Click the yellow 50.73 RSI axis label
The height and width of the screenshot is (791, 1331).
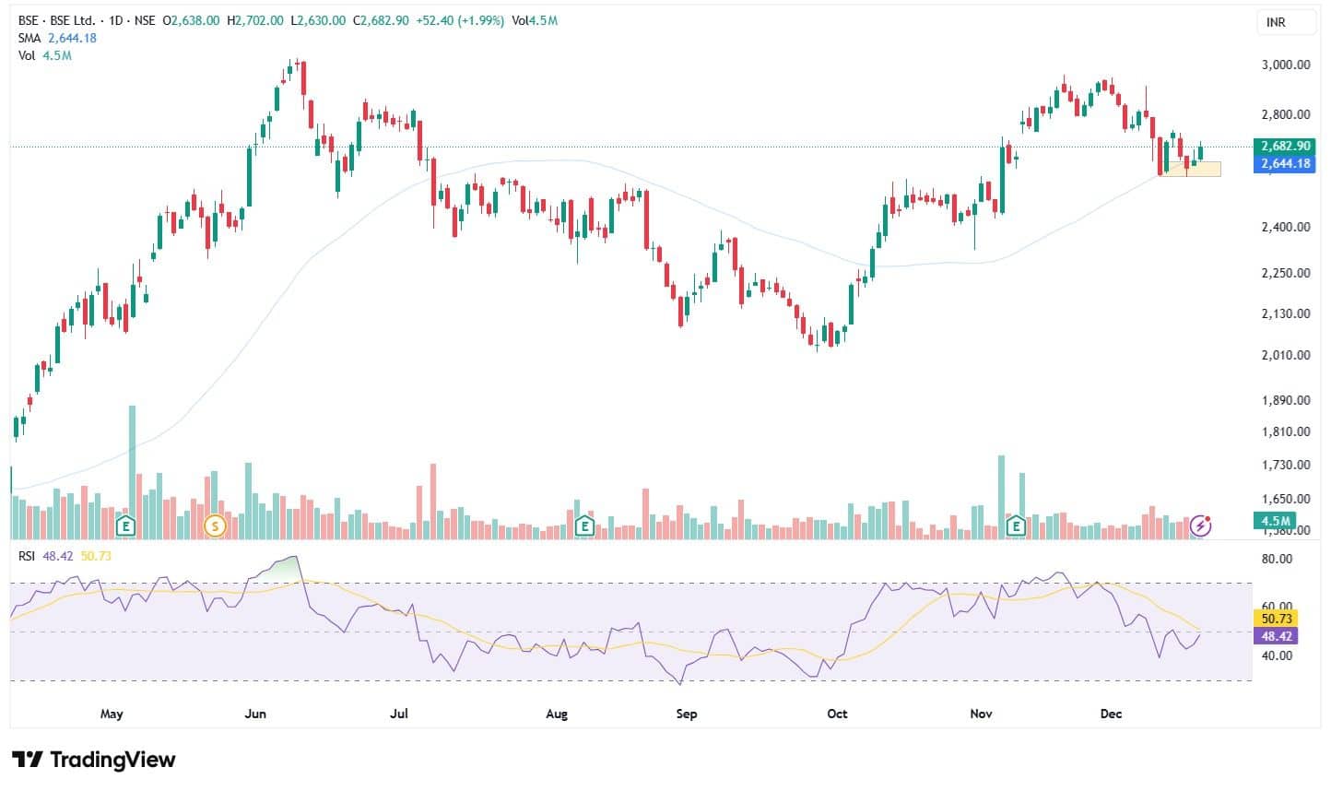tap(1277, 619)
